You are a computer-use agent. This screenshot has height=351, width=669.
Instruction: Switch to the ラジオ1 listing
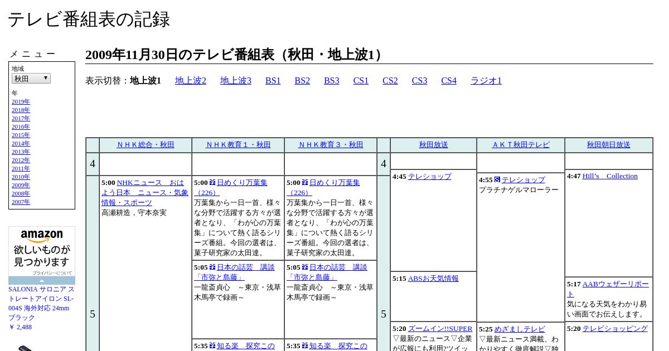[486, 80]
